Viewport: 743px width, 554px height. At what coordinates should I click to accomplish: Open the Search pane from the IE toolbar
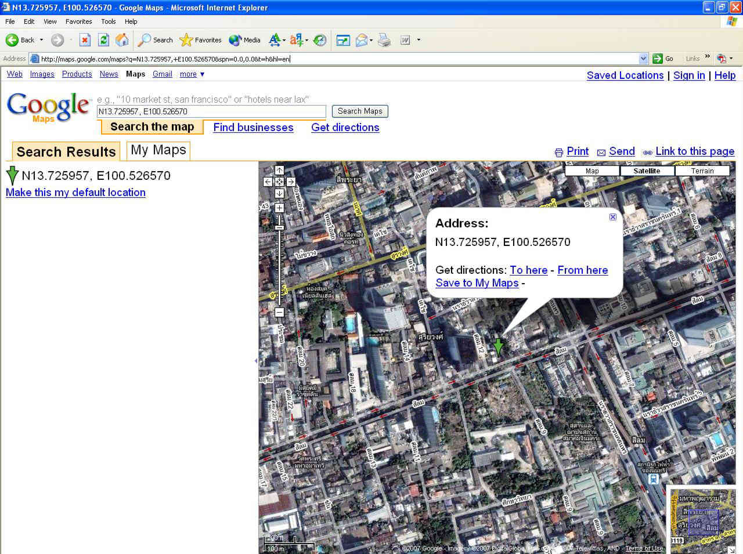click(155, 40)
